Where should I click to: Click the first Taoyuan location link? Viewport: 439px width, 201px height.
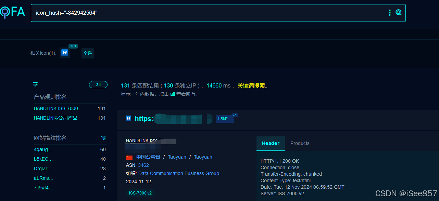pyautogui.click(x=177, y=157)
